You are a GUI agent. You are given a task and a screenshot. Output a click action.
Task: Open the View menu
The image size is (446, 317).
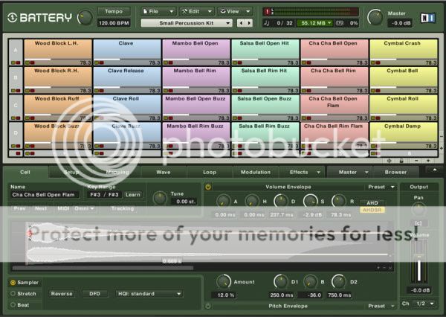click(x=235, y=11)
